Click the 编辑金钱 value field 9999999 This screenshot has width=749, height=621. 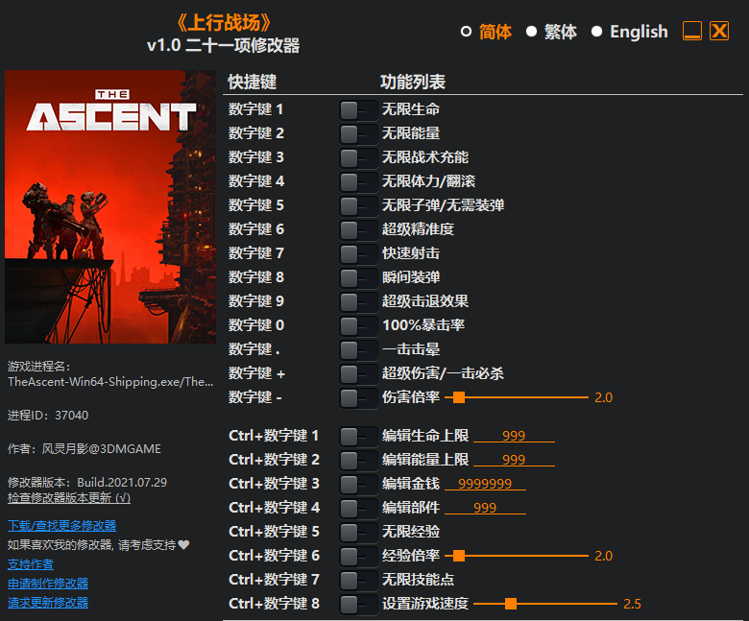coord(485,484)
